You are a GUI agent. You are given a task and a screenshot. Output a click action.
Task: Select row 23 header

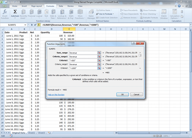coord(2,106)
